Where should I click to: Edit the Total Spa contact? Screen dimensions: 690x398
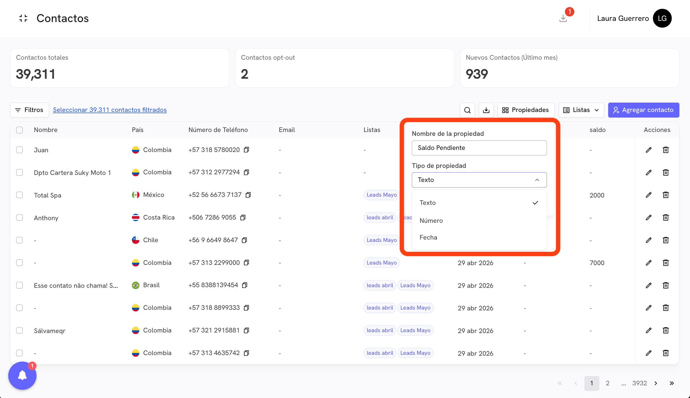[648, 195]
